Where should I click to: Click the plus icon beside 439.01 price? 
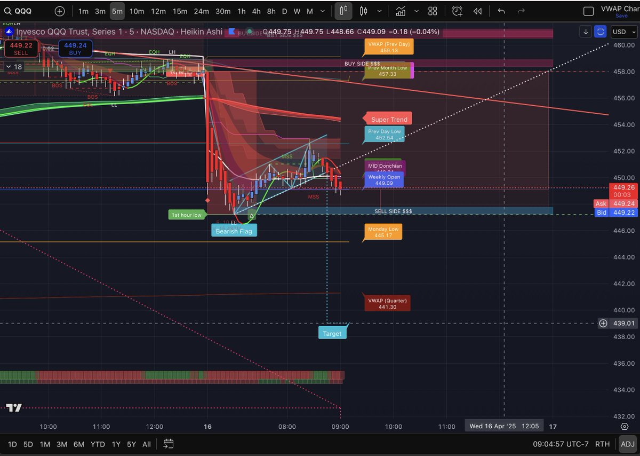coord(603,323)
